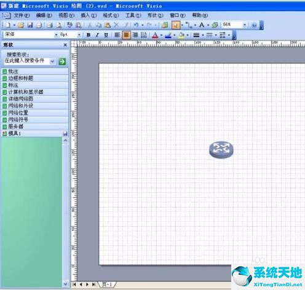Open the 工具 (Tools) menu
The image size is (305, 290).
[133, 15]
